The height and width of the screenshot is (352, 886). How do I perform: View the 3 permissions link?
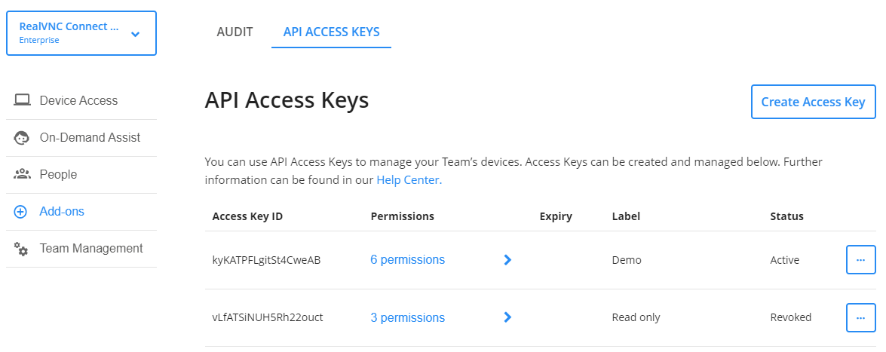click(407, 317)
